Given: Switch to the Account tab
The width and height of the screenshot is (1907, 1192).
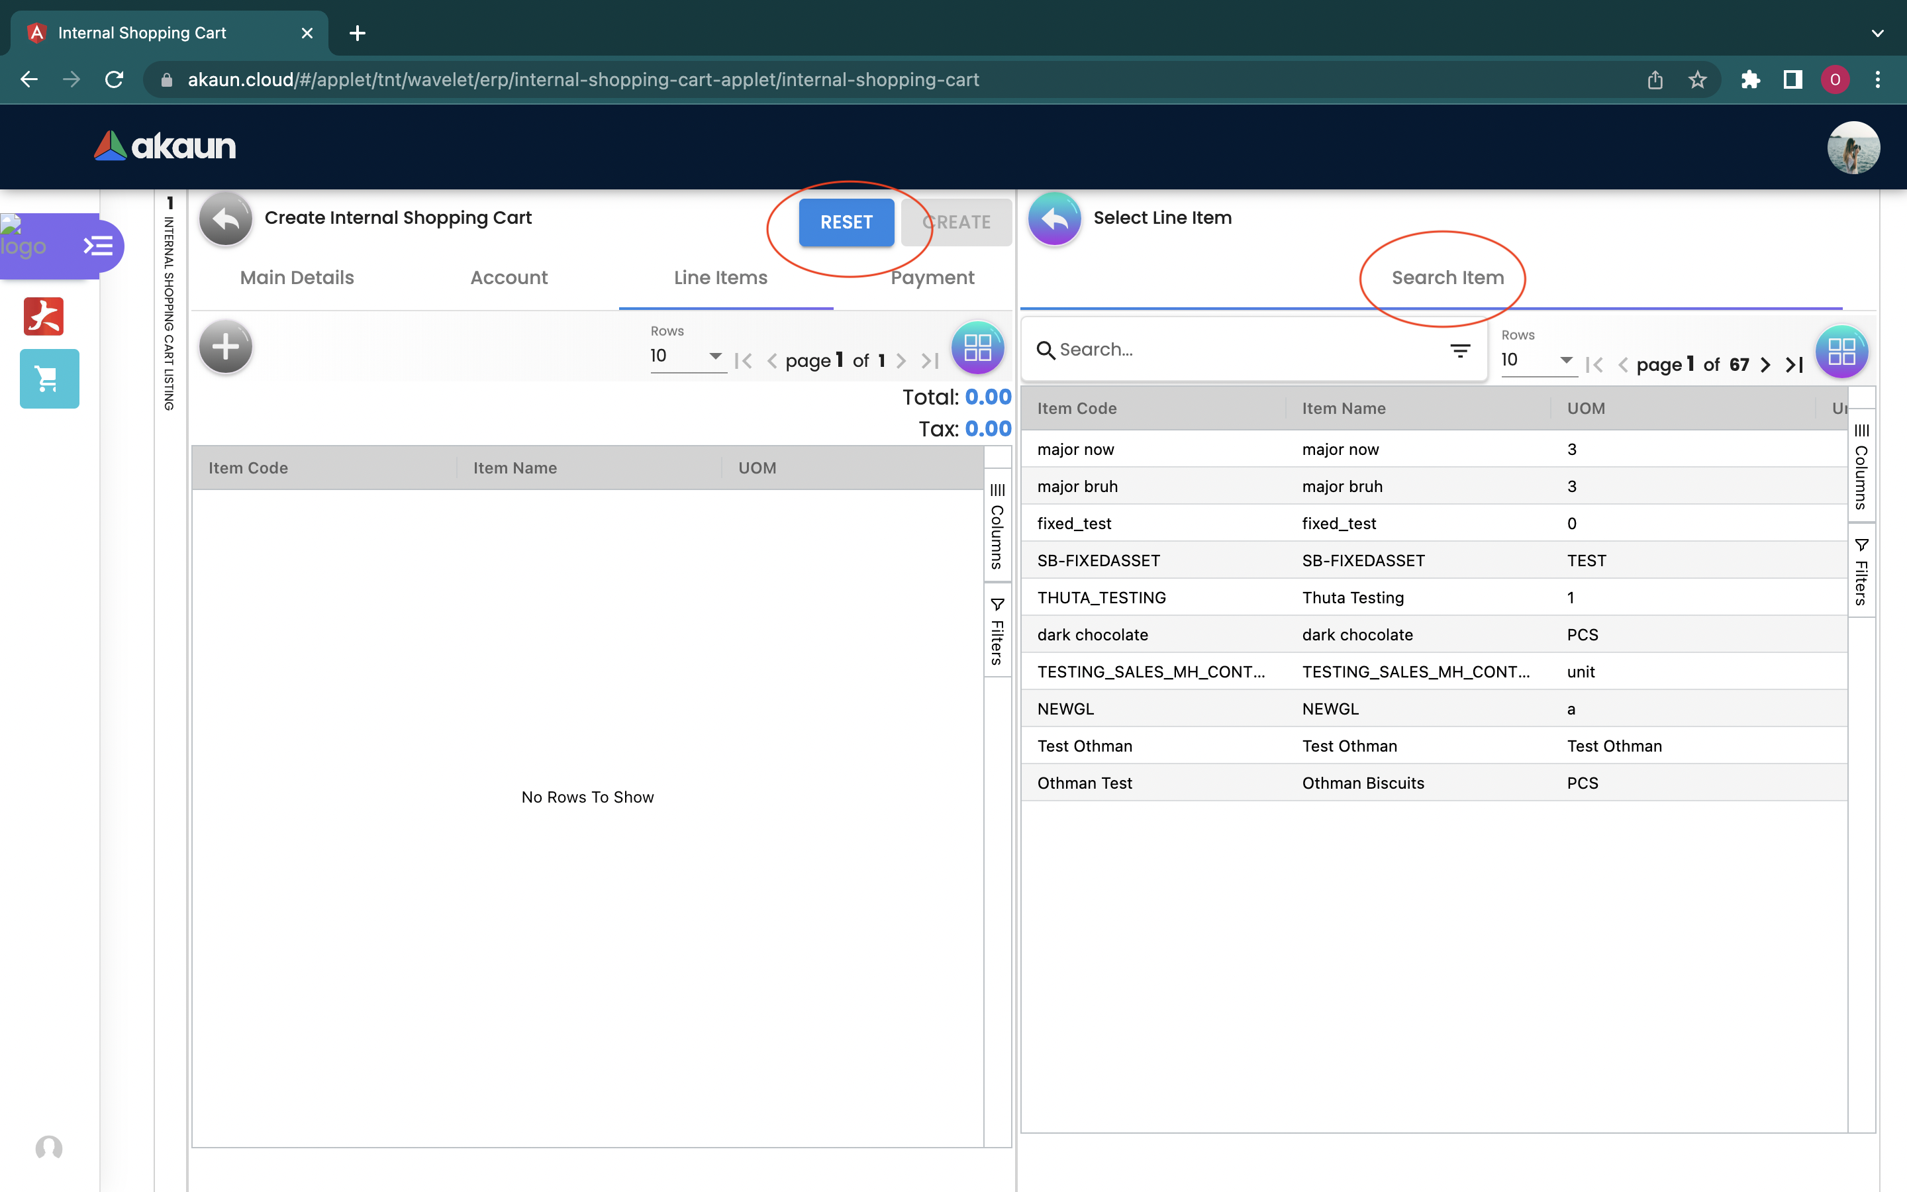Looking at the screenshot, I should (x=509, y=277).
